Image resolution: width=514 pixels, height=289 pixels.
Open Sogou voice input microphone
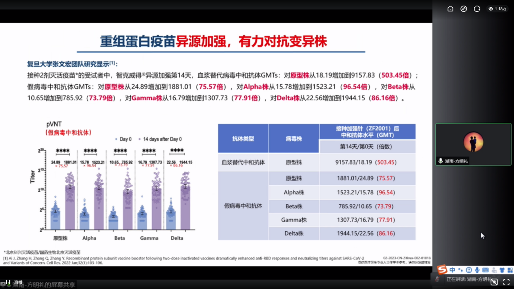pyautogui.click(x=477, y=270)
